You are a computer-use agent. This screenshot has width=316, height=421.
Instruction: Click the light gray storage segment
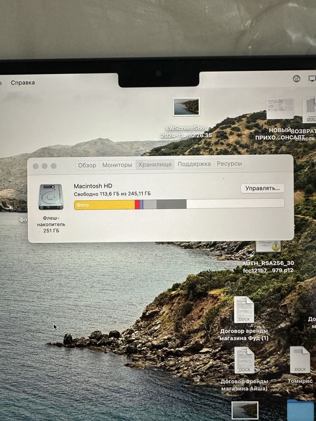[150, 204]
